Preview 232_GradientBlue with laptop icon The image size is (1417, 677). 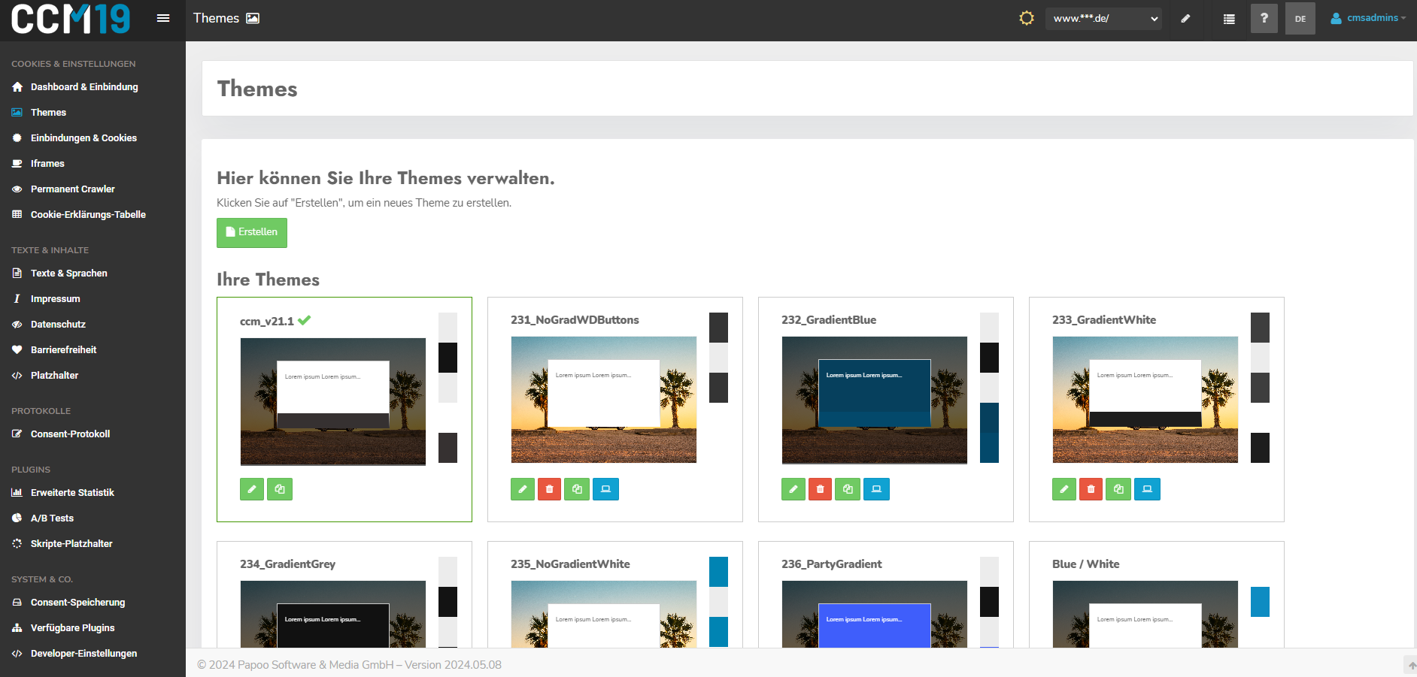(876, 489)
